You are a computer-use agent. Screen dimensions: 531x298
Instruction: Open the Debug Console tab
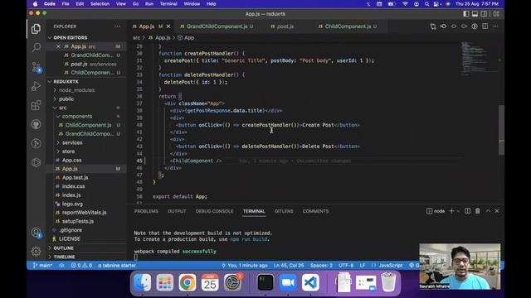click(214, 211)
